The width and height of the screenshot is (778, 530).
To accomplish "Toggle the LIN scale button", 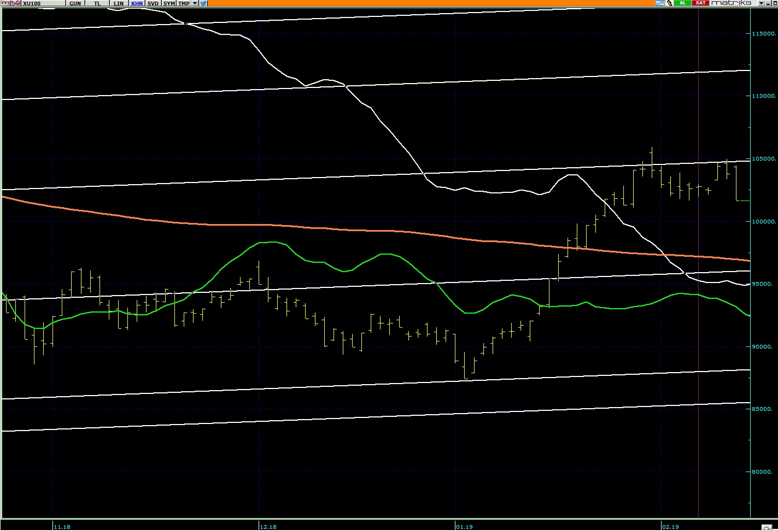I will (x=119, y=3).
